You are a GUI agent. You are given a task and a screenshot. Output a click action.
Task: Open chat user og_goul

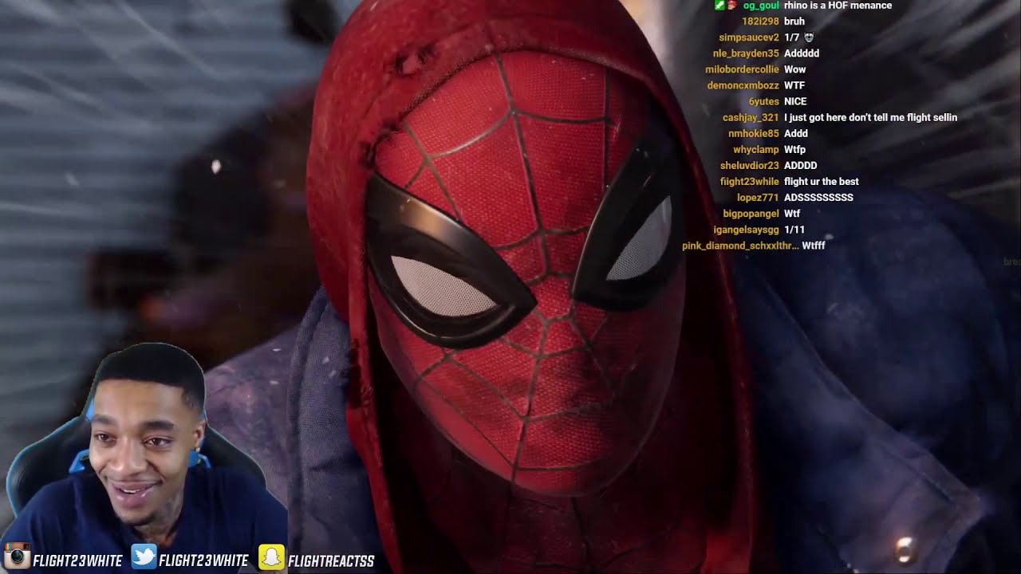pos(761,6)
